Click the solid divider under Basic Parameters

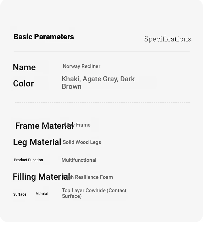tap(102, 51)
